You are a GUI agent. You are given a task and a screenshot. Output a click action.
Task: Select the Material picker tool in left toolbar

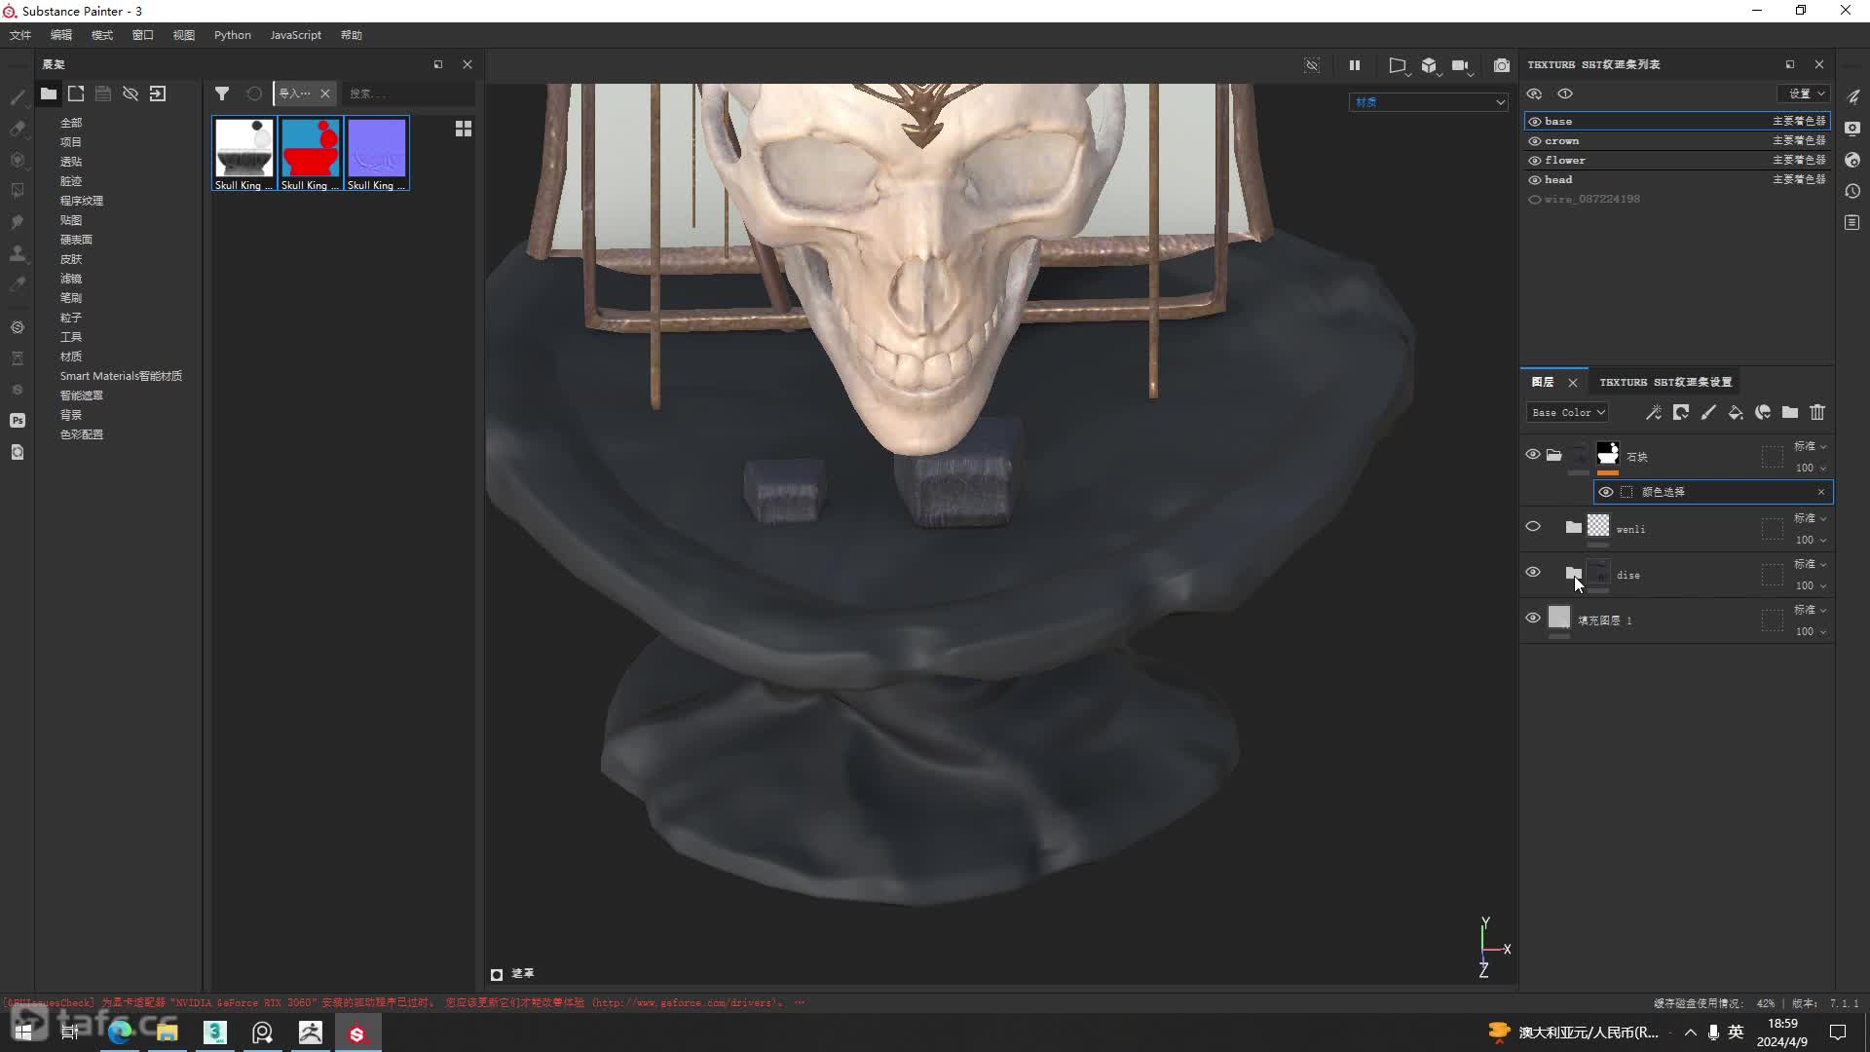click(18, 284)
